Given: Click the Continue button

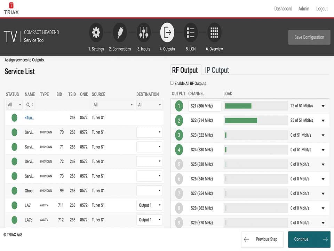Looking at the screenshot, I should [x=309, y=239].
